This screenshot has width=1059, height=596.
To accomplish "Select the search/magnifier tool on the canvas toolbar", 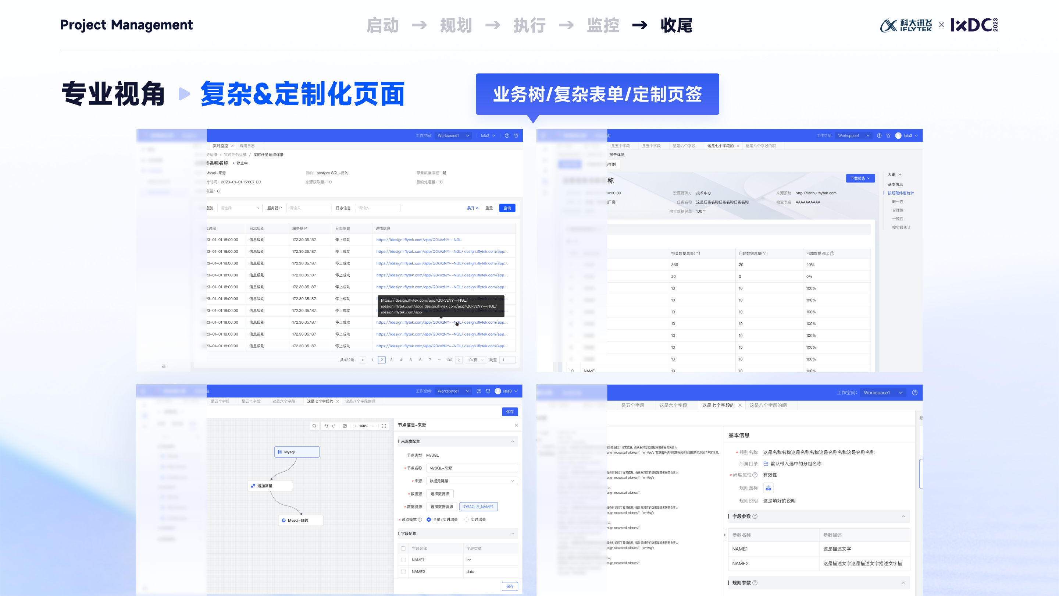I will point(315,426).
